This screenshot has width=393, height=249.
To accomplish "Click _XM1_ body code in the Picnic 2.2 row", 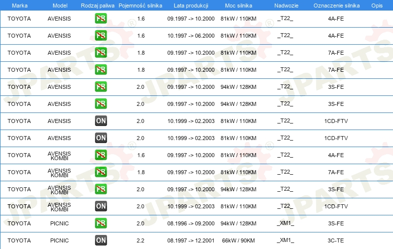I will click(285, 240).
